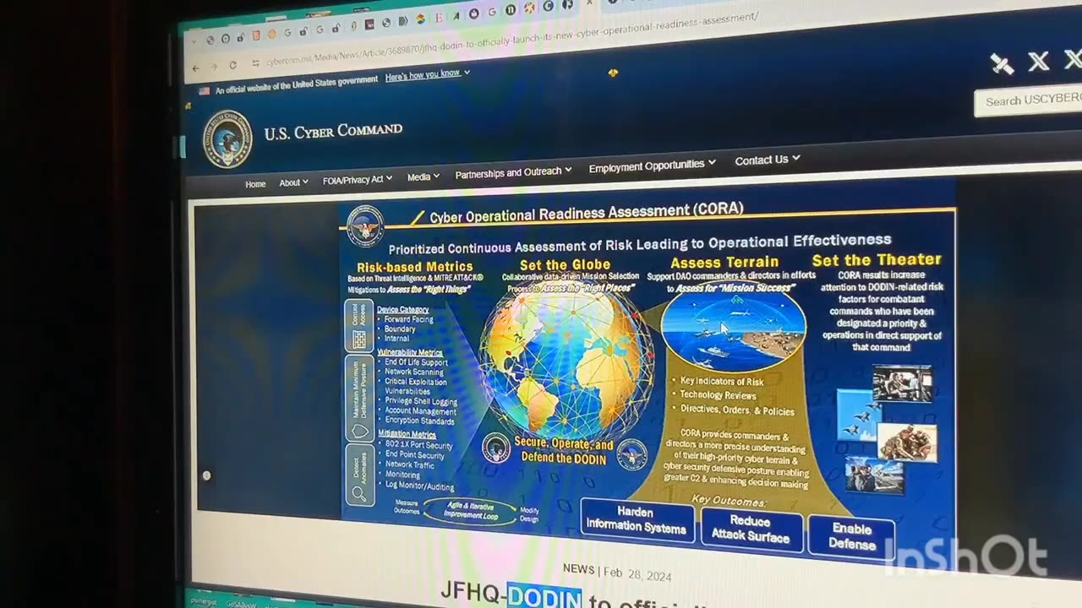This screenshot has width=1082, height=608.
Task: Expand the About dropdown menu
Action: (x=293, y=182)
